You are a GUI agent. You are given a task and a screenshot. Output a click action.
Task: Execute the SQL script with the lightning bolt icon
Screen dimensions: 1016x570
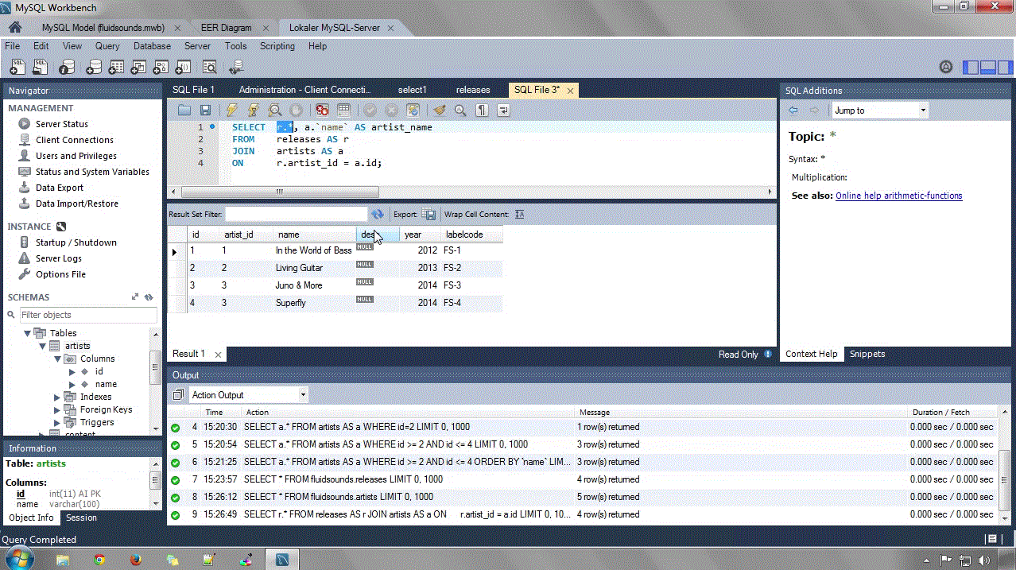231,111
